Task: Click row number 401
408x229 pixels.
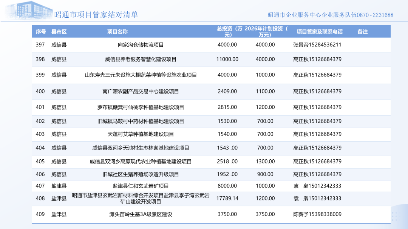Action: [40, 107]
